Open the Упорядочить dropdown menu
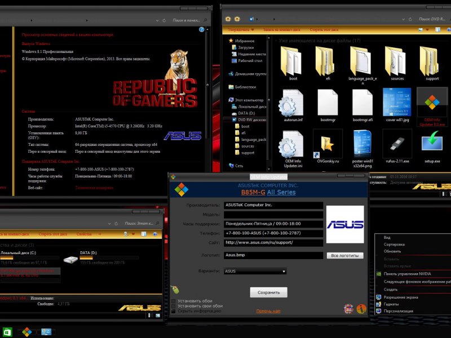 (x=241, y=30)
